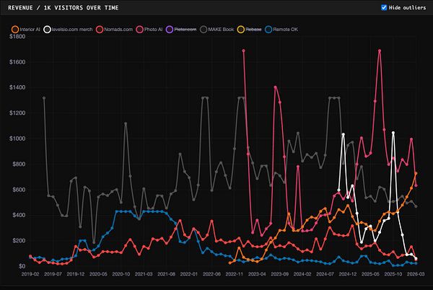Uncheck the Hide outliers checkbox

click(x=384, y=7)
